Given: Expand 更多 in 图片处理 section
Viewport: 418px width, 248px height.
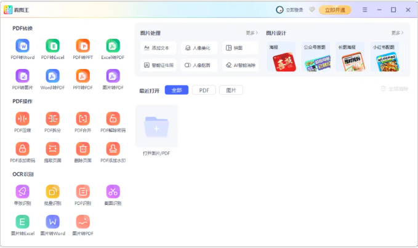Looking at the screenshot, I should click(252, 33).
